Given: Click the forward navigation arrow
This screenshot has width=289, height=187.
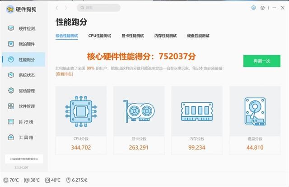Looking at the screenshot, I should point(66,8).
